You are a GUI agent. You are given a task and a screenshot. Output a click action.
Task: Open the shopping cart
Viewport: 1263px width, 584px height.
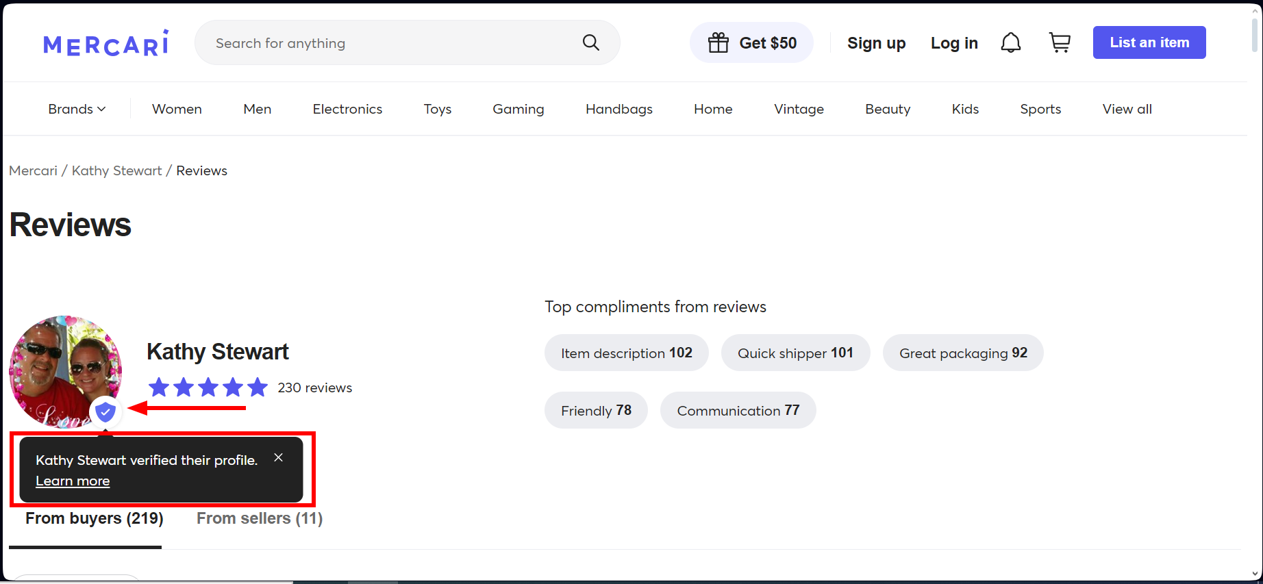[1060, 42]
